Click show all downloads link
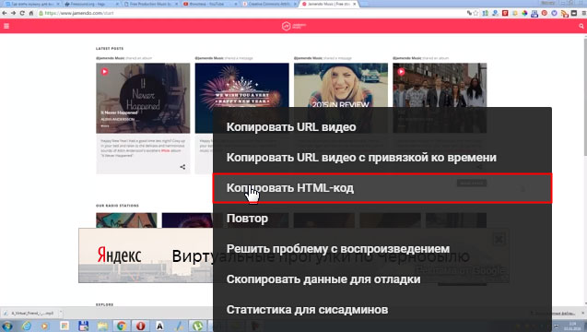 click(554, 313)
